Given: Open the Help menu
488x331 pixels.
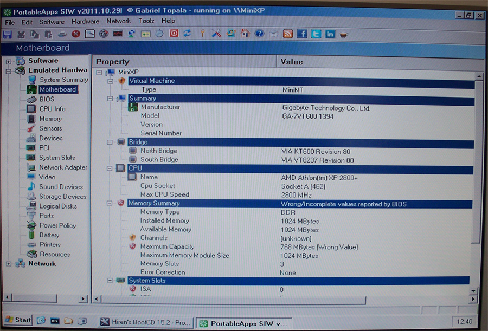Looking at the screenshot, I should 168,21.
